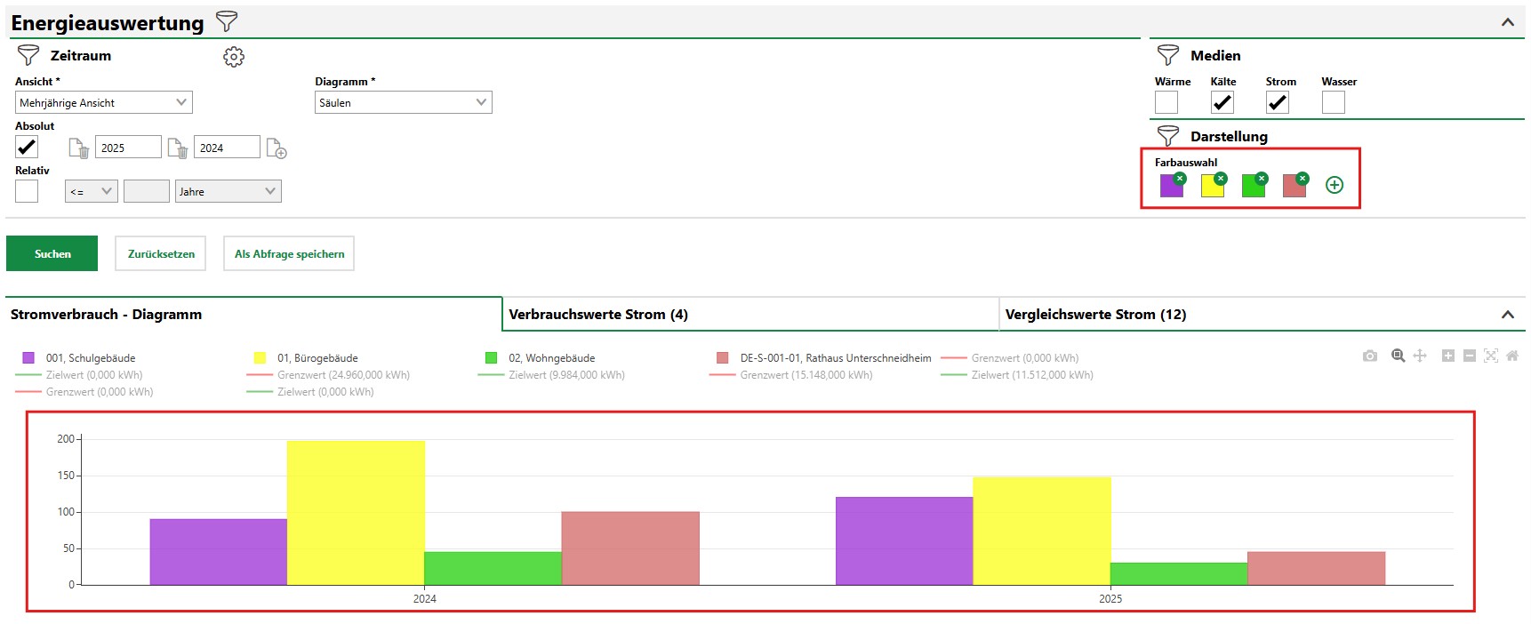Click the filter icon beside Energieauswertung
The image size is (1531, 624).
tap(228, 21)
